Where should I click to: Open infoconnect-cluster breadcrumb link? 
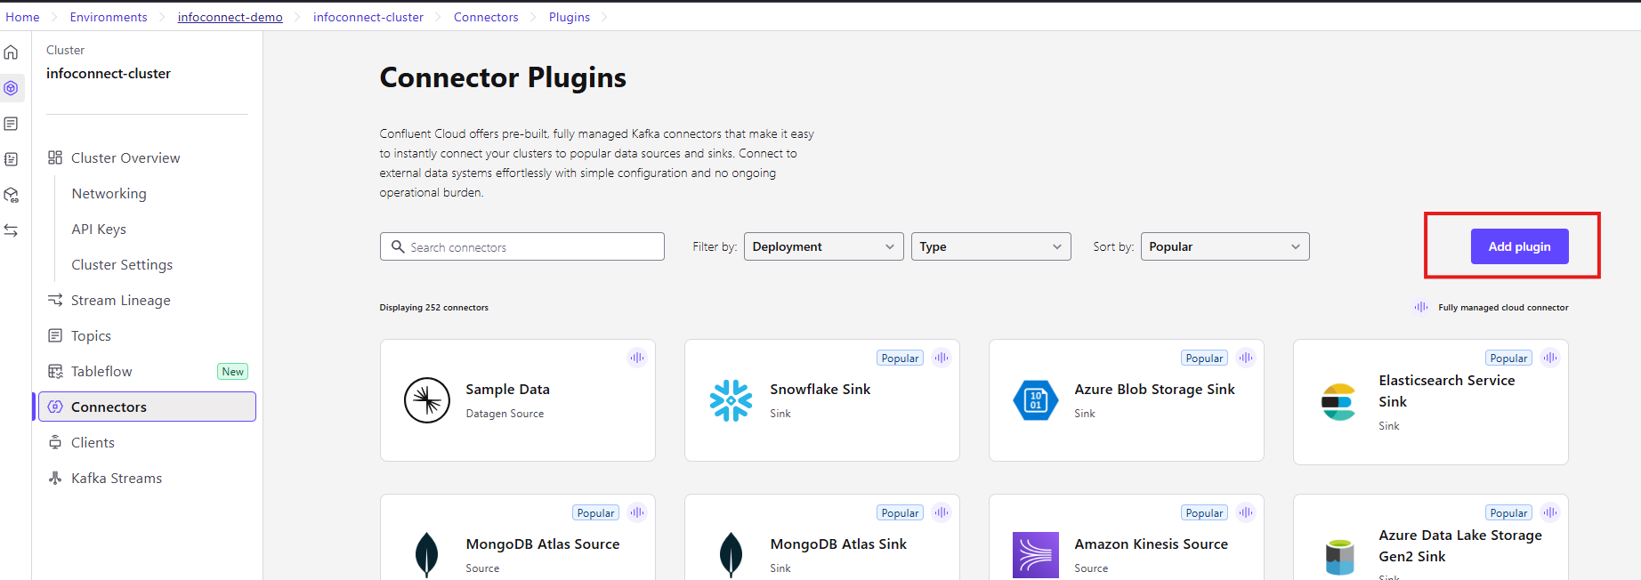368,17
